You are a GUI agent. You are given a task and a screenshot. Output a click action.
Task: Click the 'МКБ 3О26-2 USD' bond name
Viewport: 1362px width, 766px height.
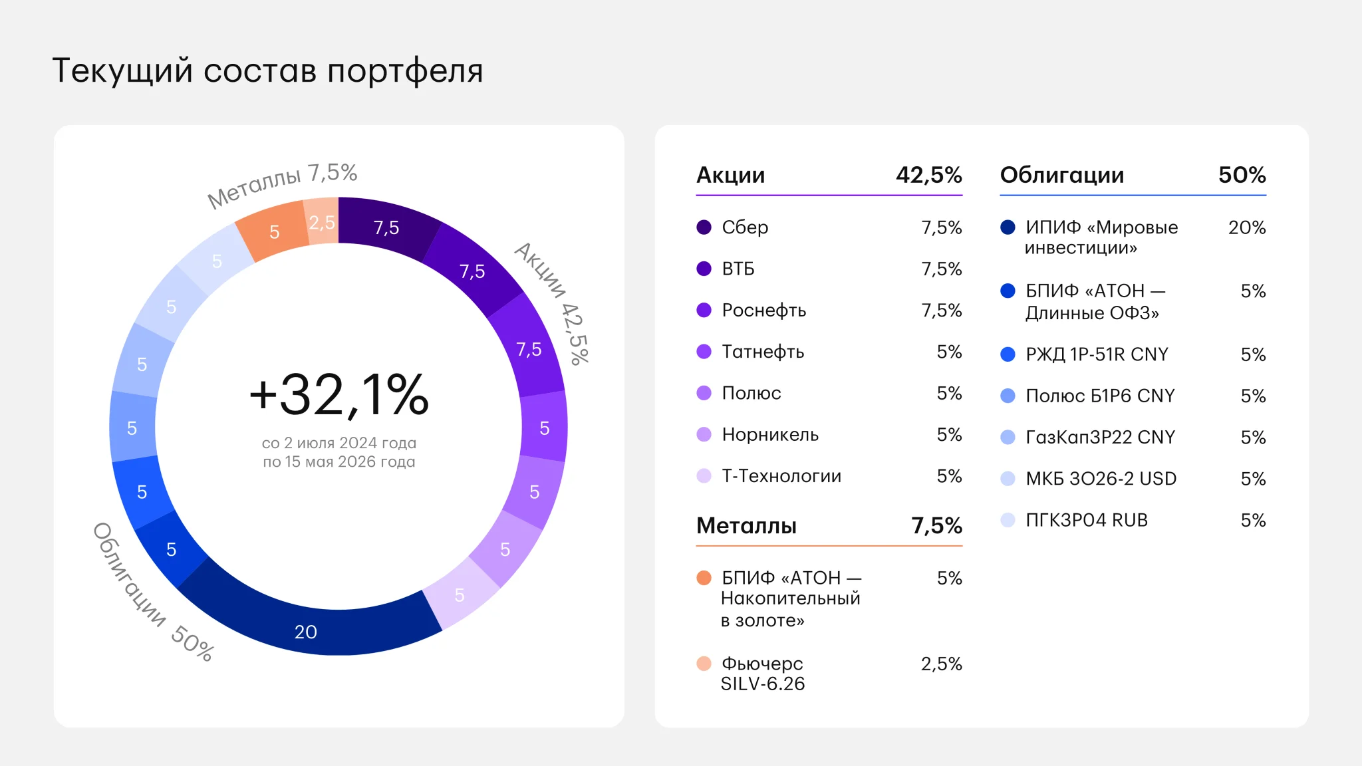tap(1101, 479)
